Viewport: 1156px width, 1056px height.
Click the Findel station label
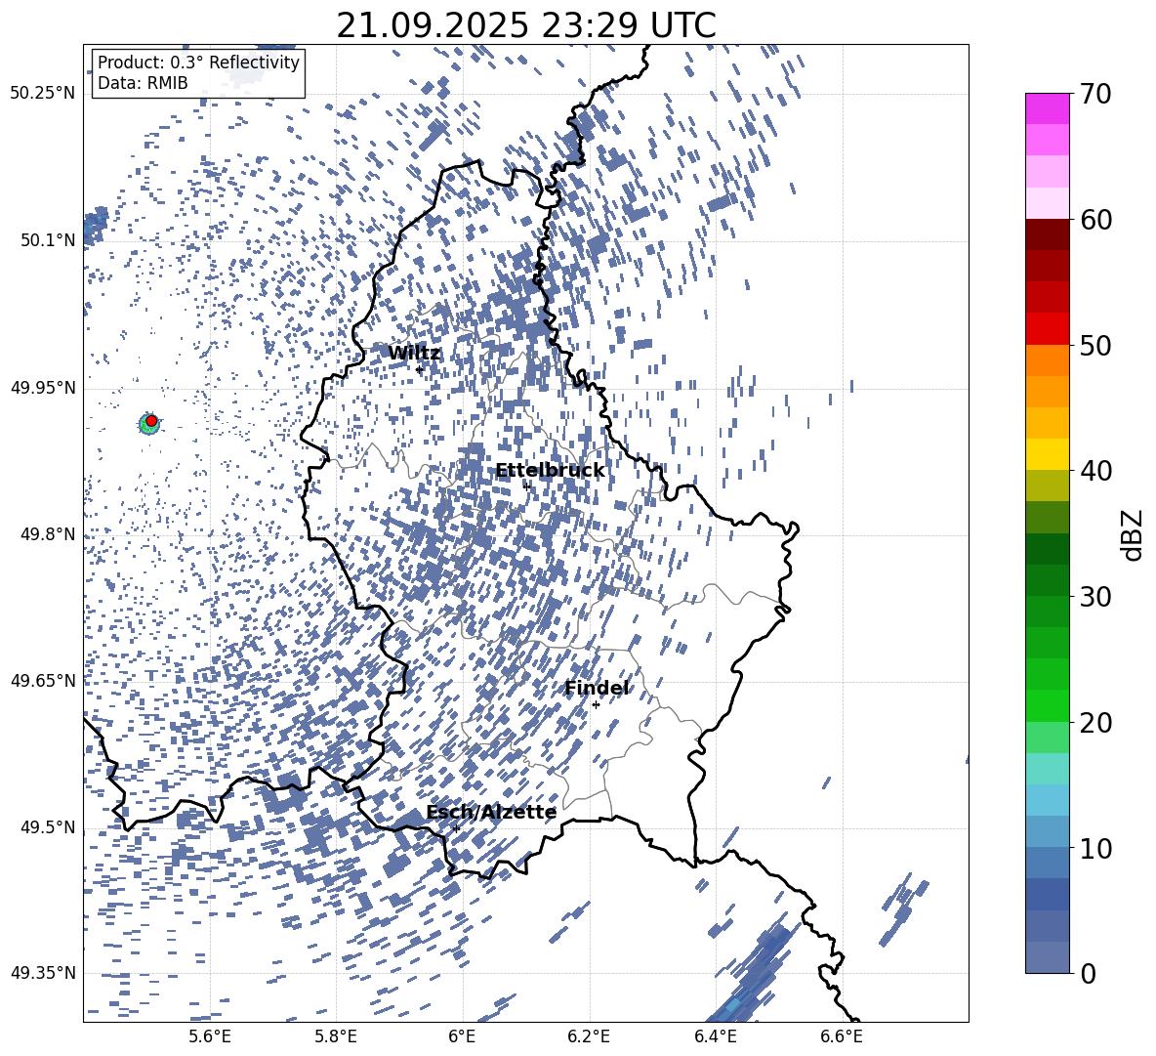point(597,688)
